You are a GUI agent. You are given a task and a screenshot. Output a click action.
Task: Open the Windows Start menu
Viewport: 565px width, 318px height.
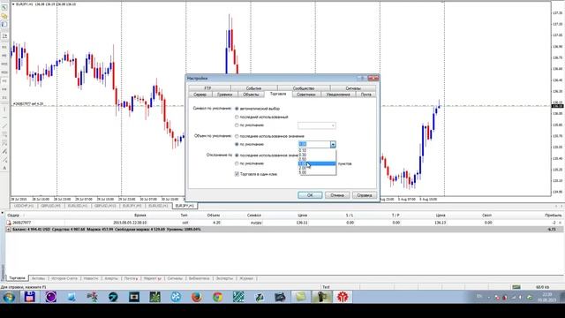point(9,297)
